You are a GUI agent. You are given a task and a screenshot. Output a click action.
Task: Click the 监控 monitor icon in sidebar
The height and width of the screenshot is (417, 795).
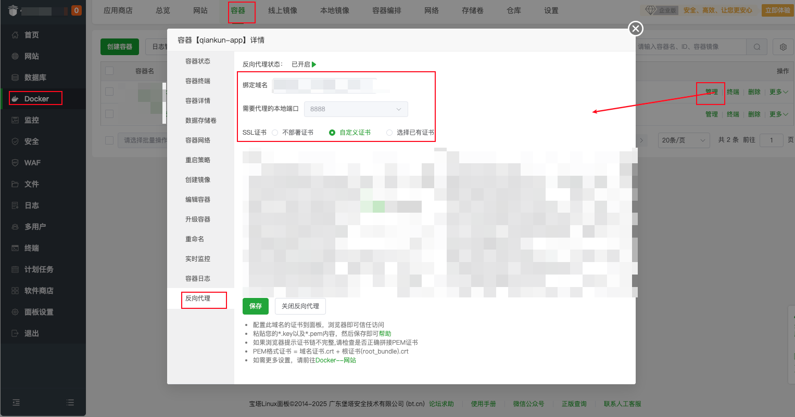pyautogui.click(x=15, y=120)
